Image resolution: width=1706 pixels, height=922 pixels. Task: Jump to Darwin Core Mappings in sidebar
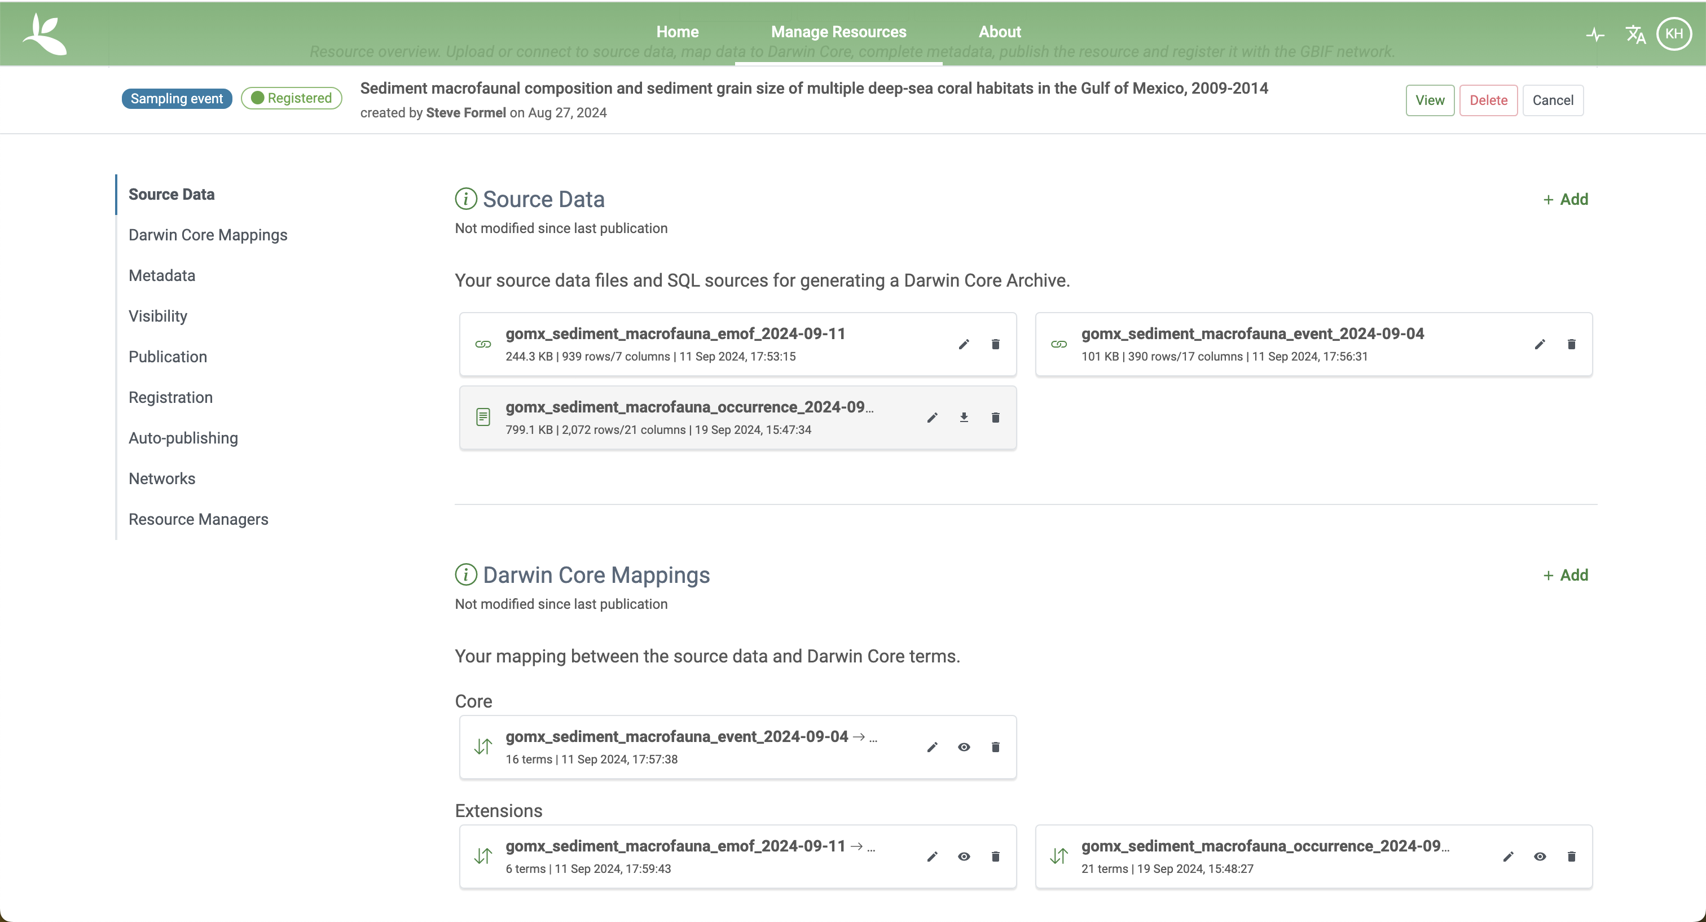pyautogui.click(x=208, y=235)
